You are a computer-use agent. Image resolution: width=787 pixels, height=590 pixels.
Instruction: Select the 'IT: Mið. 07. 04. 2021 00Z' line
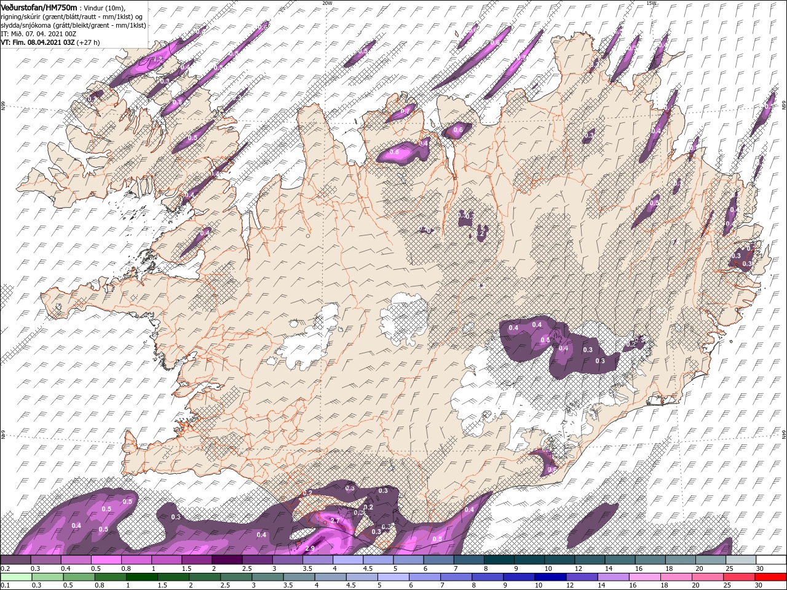tap(39, 34)
